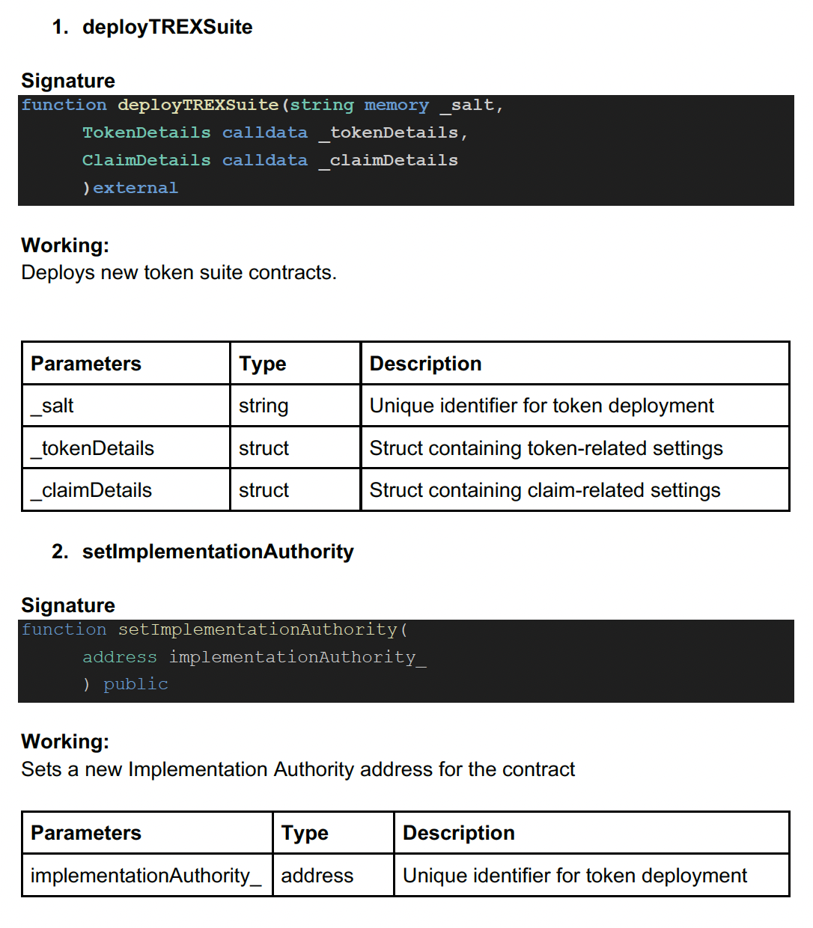Click the first Signature heading
The image size is (813, 928).
pos(68,81)
